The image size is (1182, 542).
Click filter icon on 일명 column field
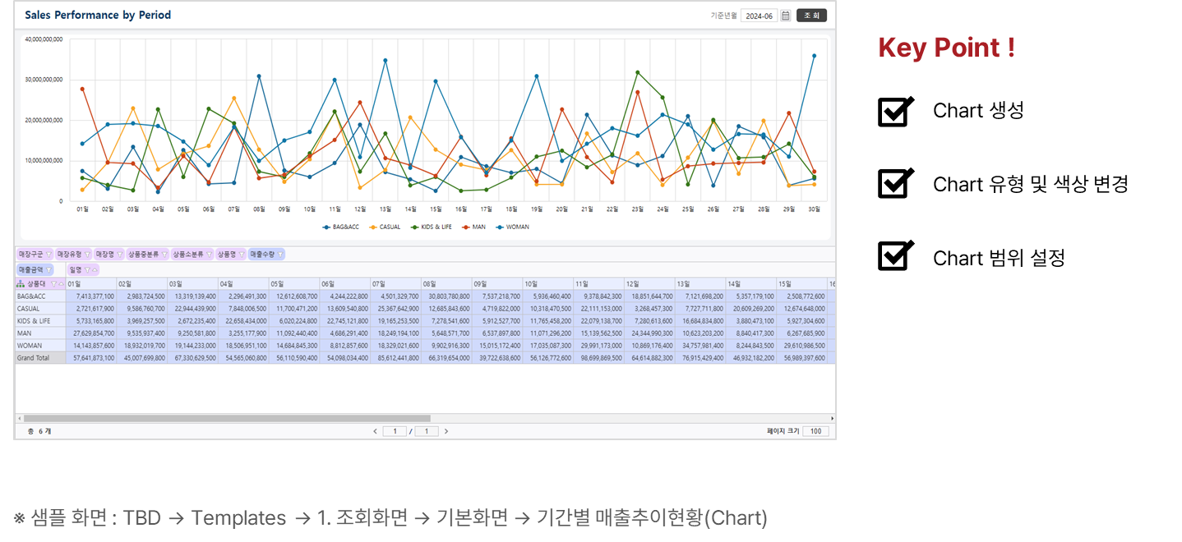click(87, 269)
